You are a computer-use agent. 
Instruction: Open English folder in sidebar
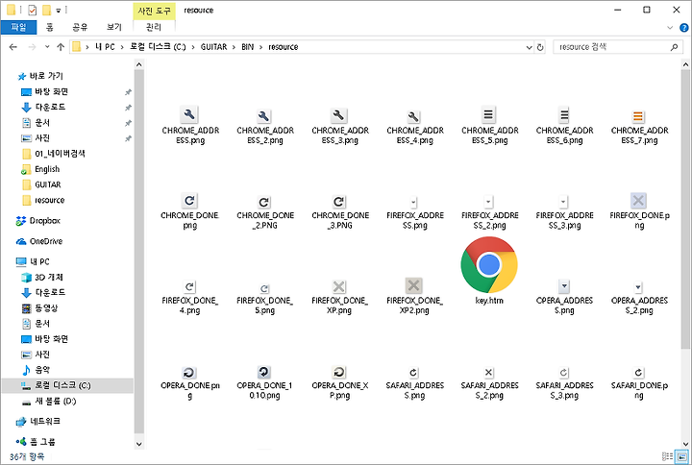point(47,169)
